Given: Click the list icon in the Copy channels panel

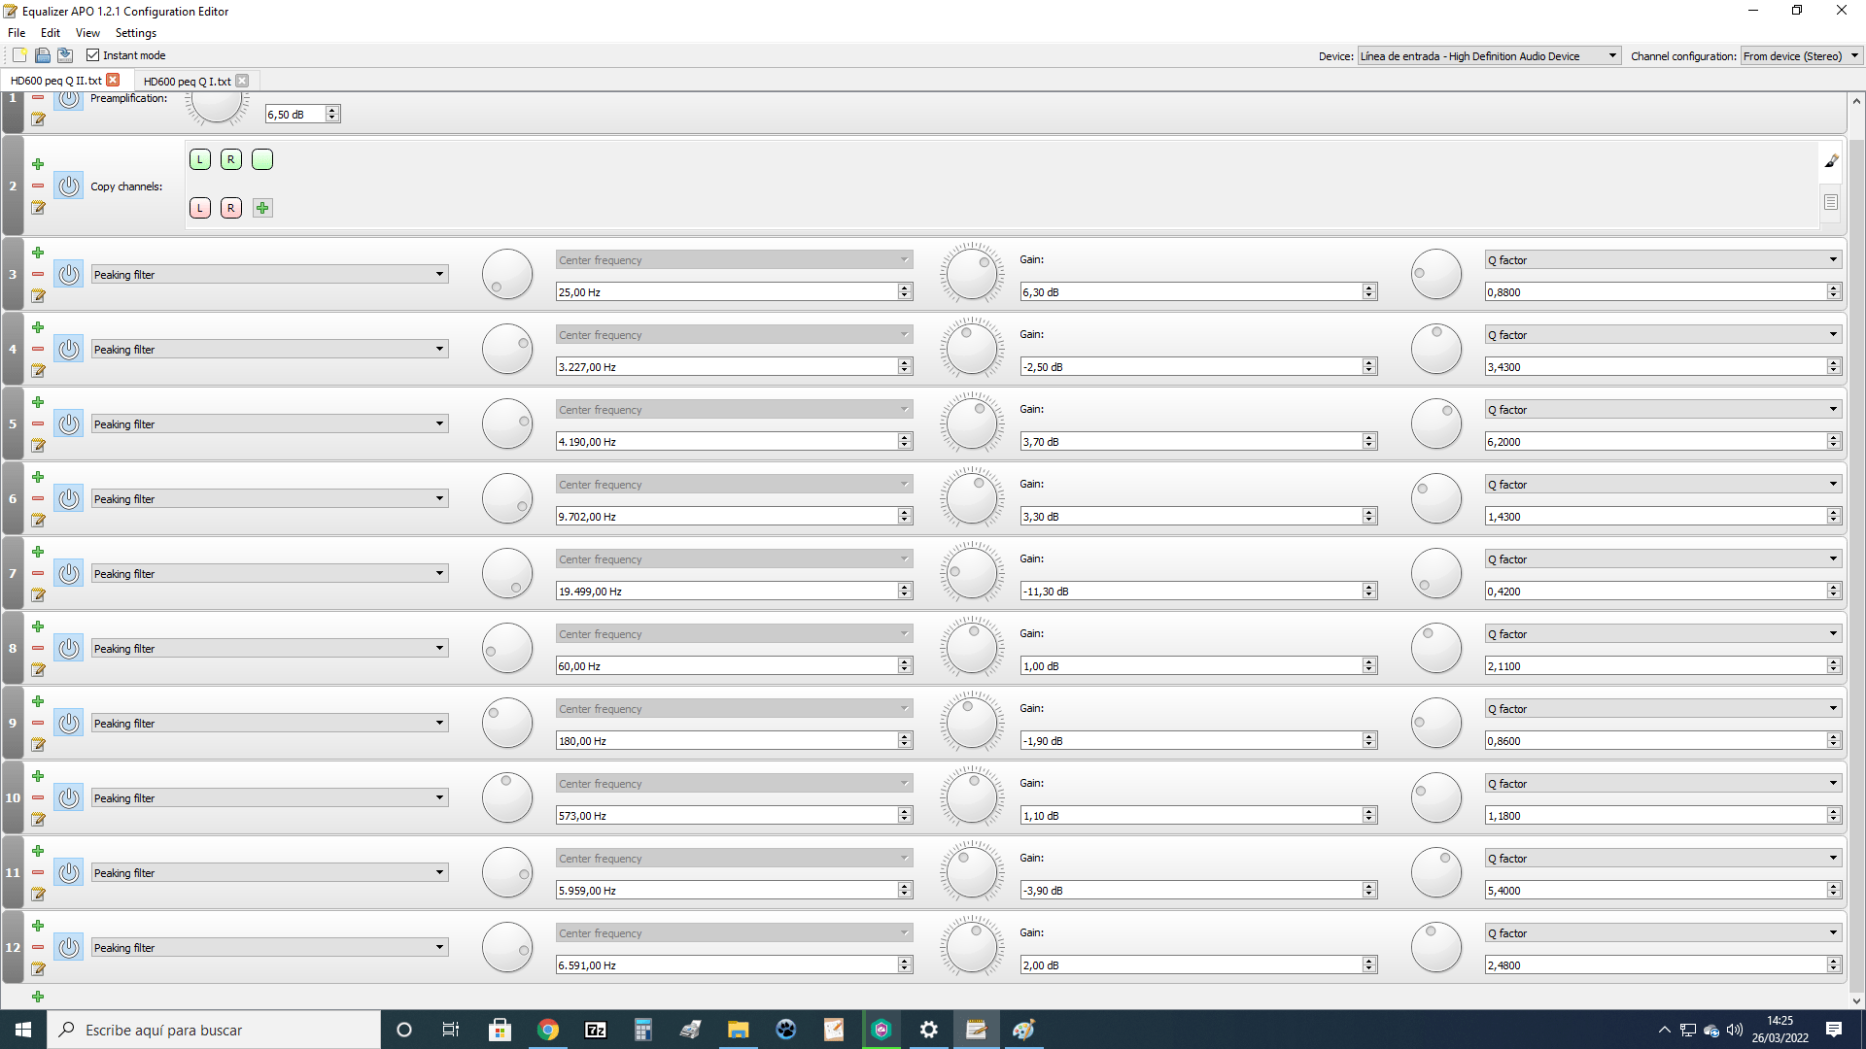Looking at the screenshot, I should (x=1831, y=203).
